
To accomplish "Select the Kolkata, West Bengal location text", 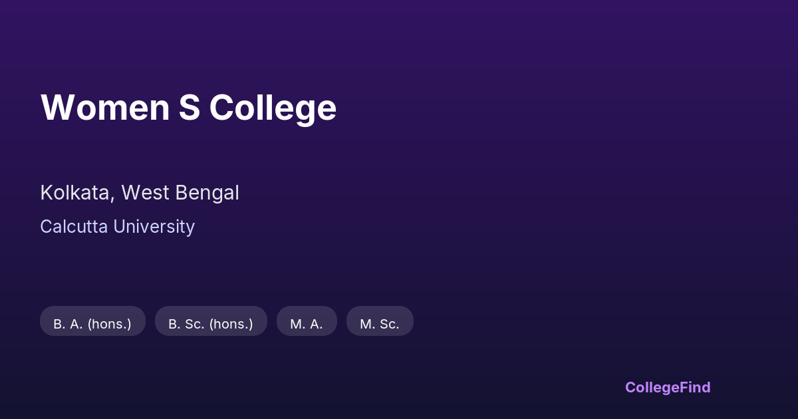I will click(x=140, y=193).
